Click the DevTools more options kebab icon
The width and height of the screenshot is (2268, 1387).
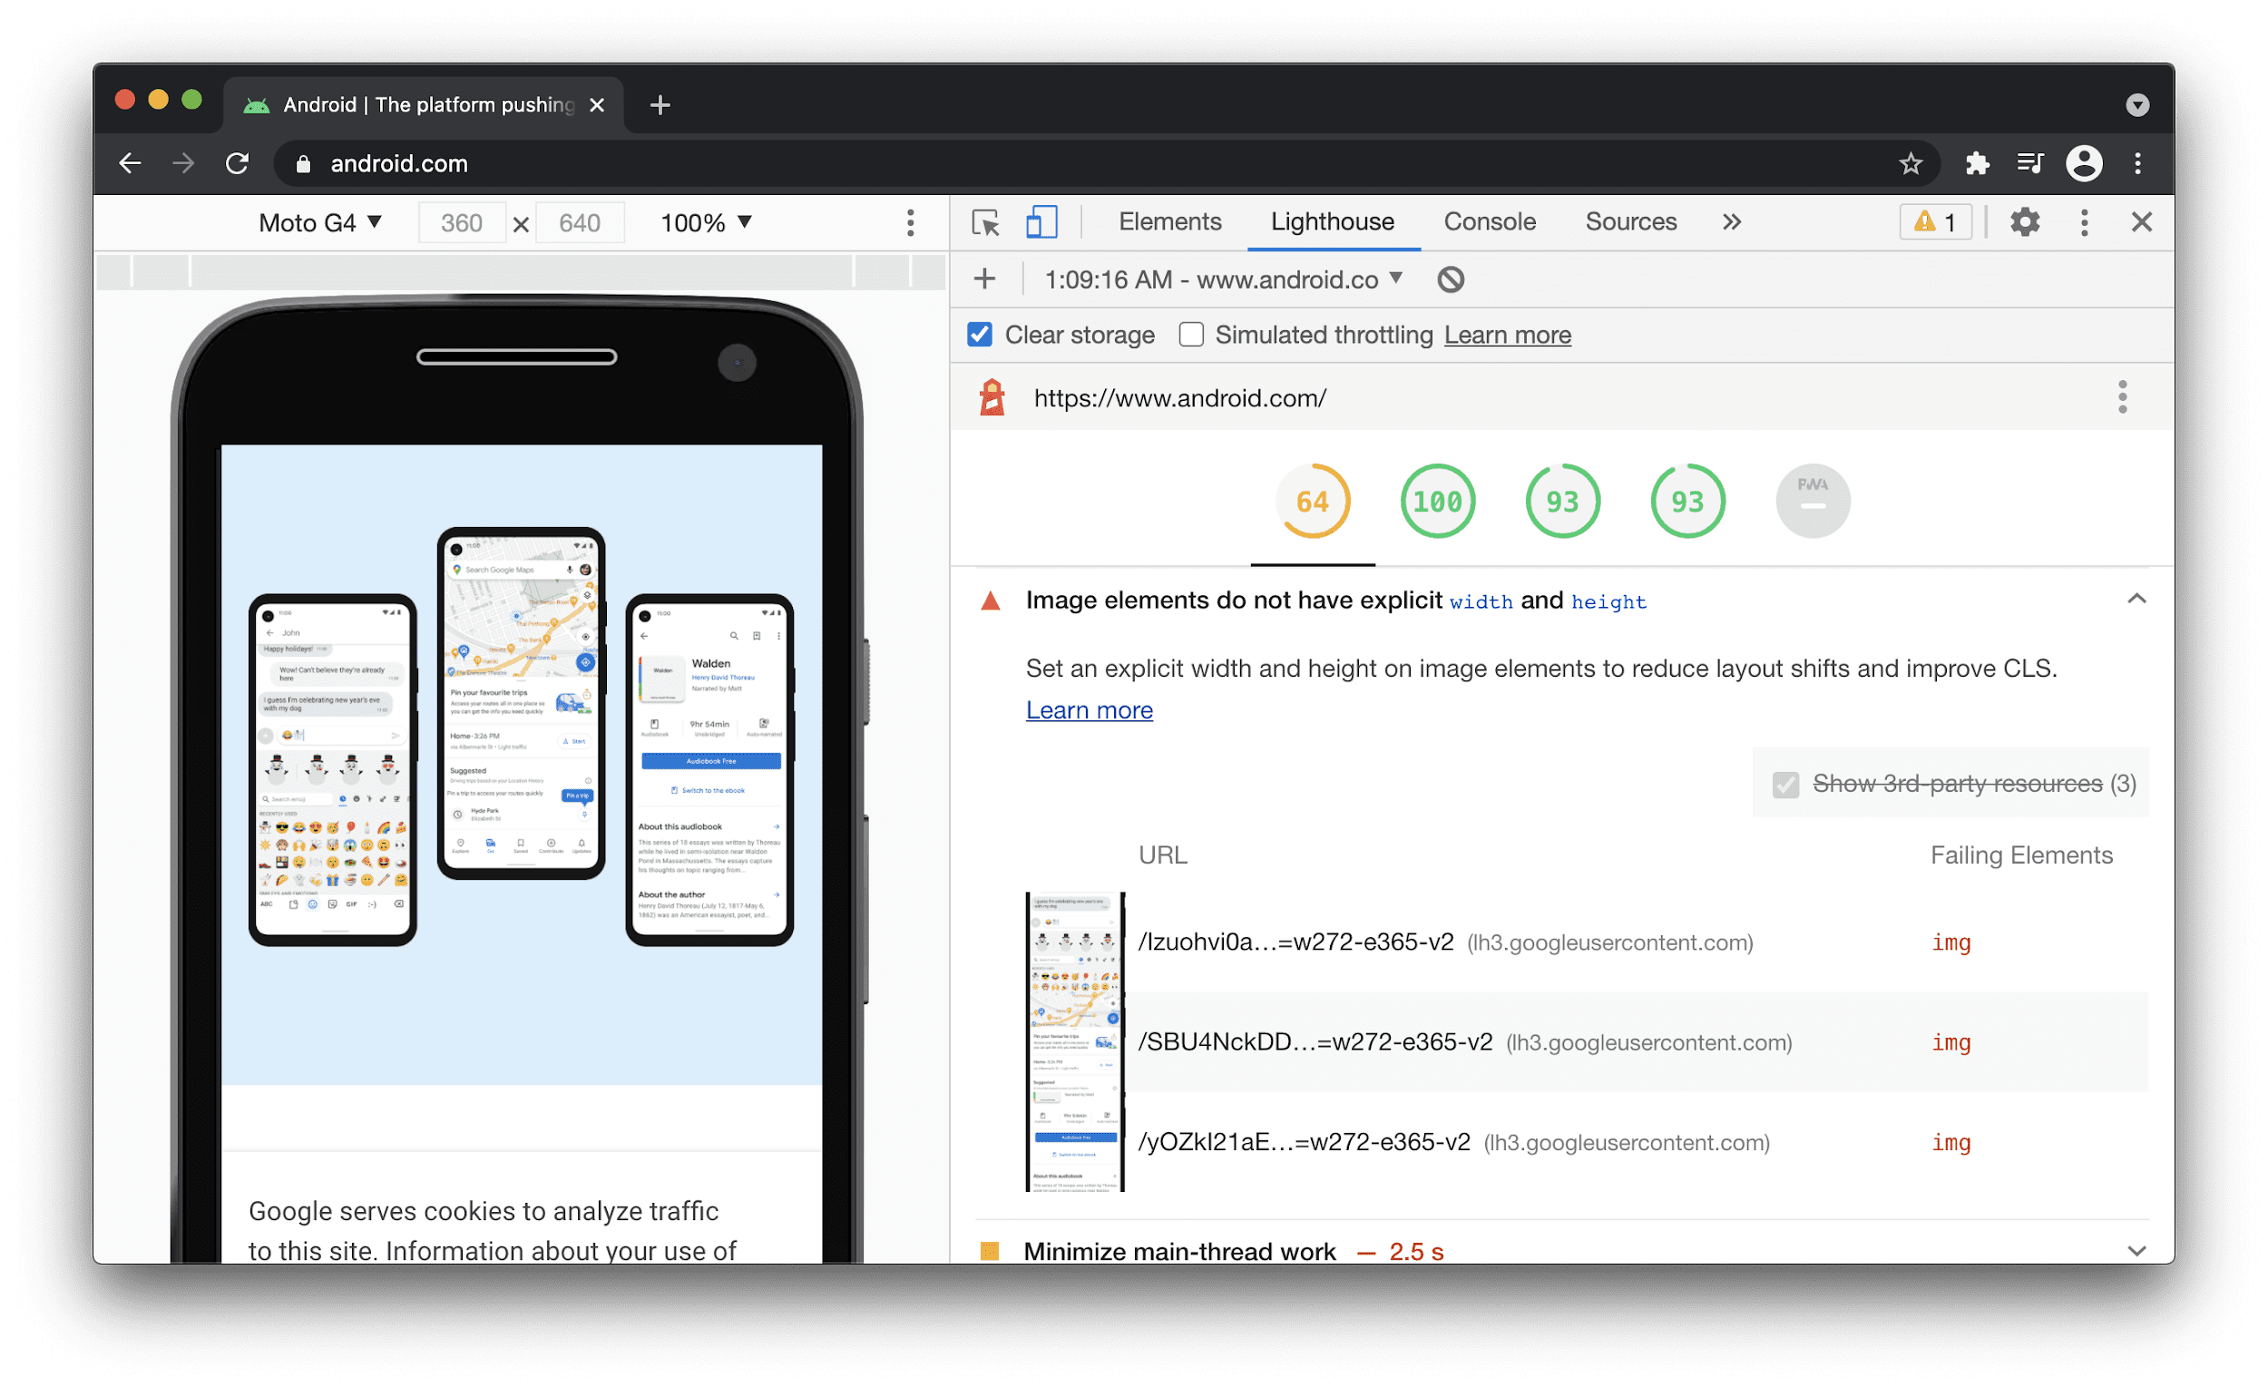point(2080,223)
